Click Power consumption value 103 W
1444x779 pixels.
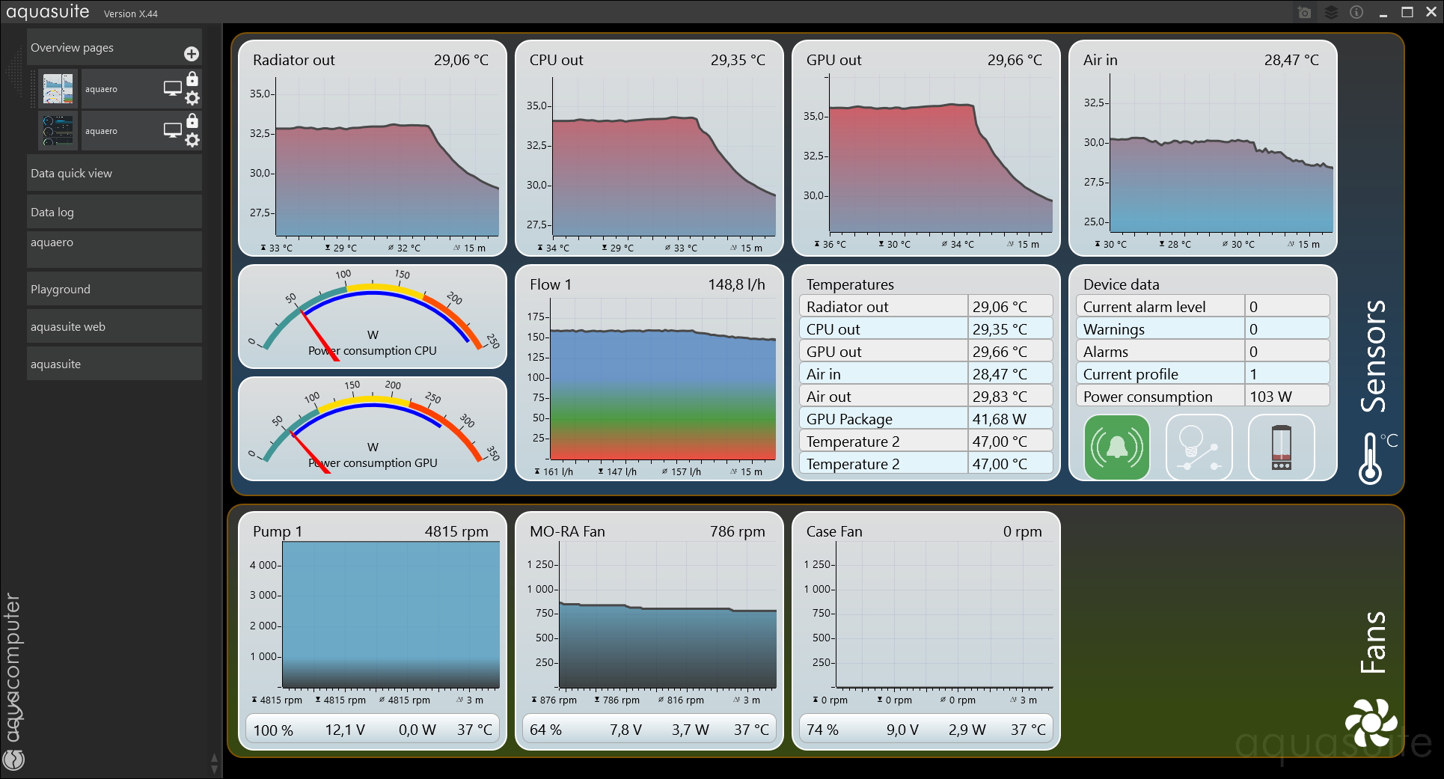[x=1270, y=397]
